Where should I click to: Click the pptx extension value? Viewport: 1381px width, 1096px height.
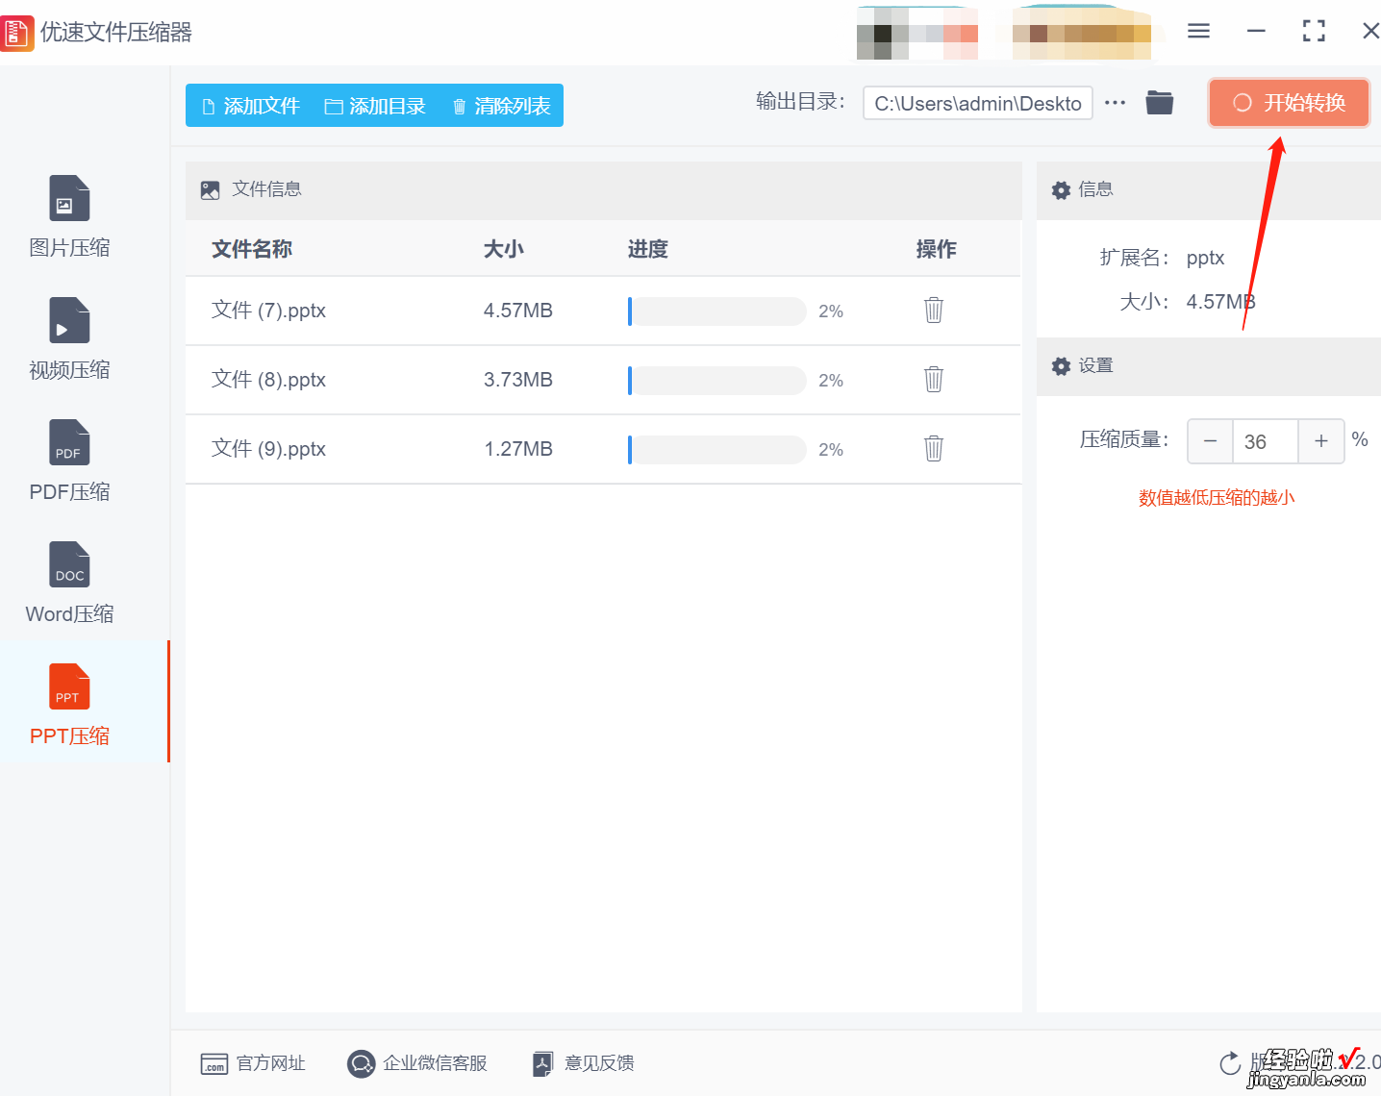click(1205, 258)
